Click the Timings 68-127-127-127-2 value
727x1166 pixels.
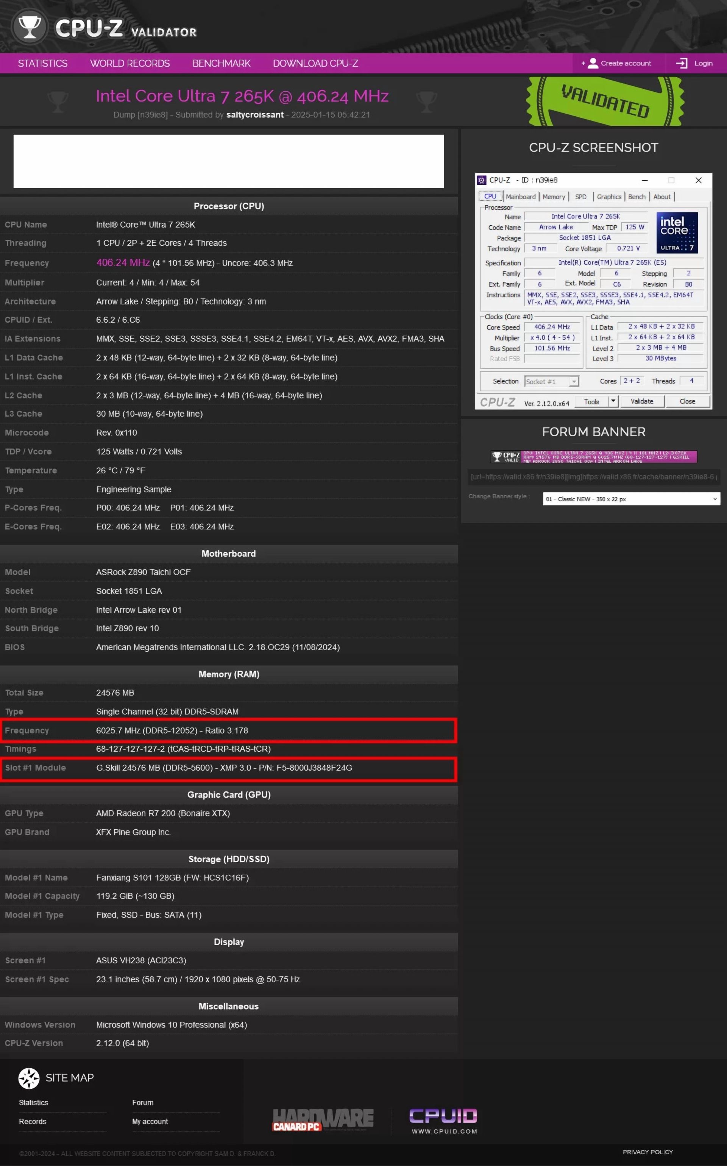coord(183,749)
